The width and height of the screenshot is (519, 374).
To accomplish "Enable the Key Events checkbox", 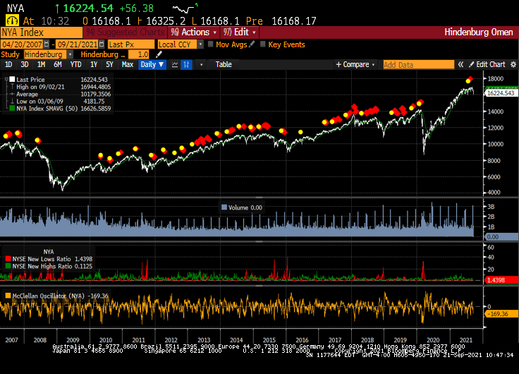I will [x=263, y=44].
